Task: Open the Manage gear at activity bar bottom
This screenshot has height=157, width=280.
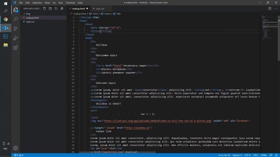Action: [x=16, y=148]
